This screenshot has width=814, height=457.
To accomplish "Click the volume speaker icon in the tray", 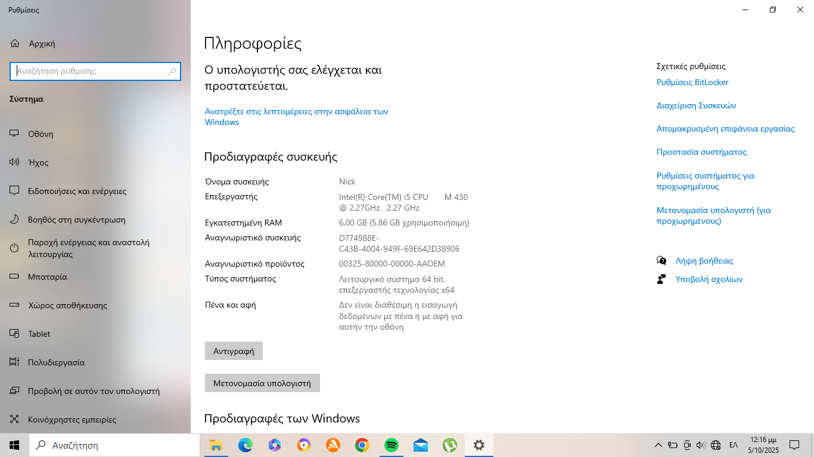I will 701,445.
